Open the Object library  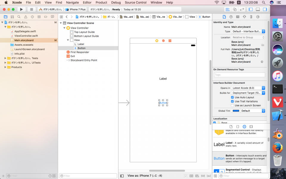click(x=244, y=126)
